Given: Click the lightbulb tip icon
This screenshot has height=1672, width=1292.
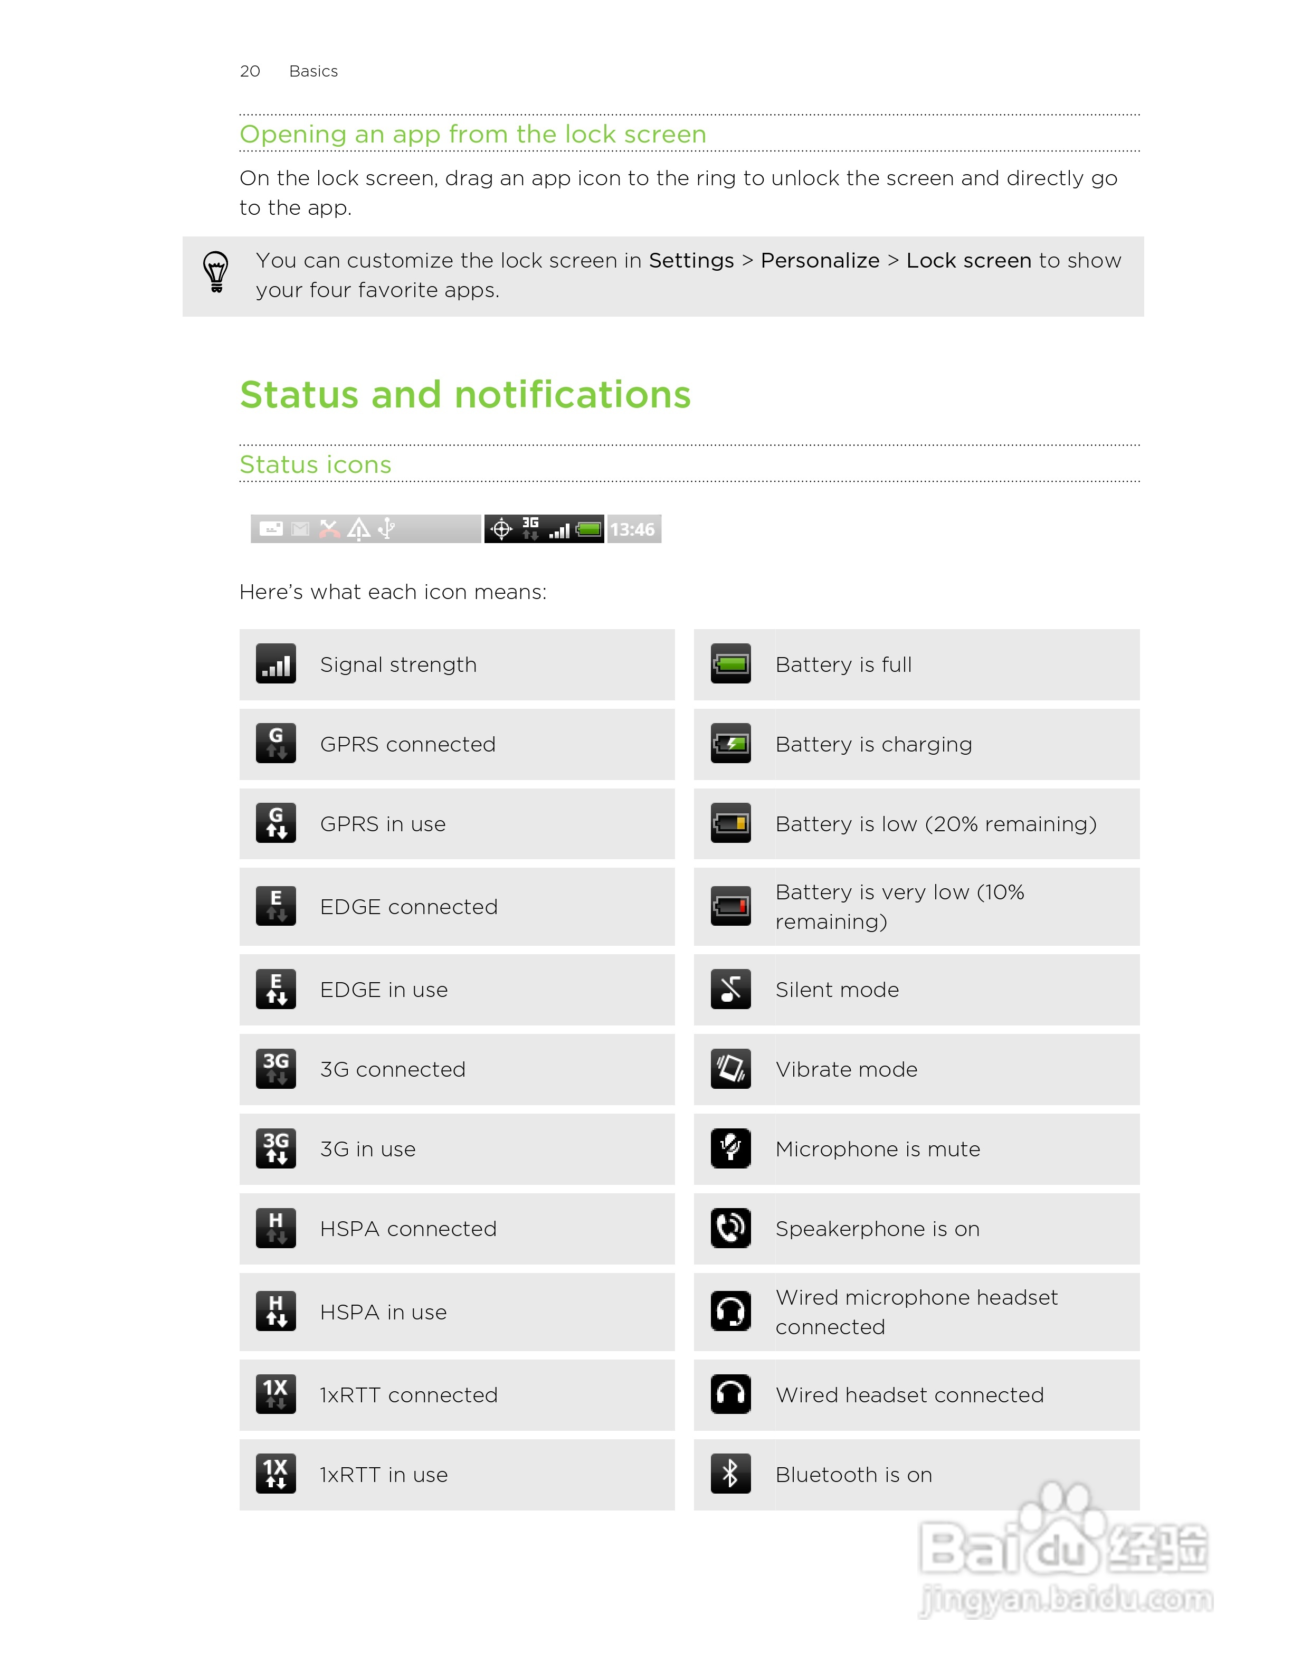Looking at the screenshot, I should pyautogui.click(x=216, y=272).
